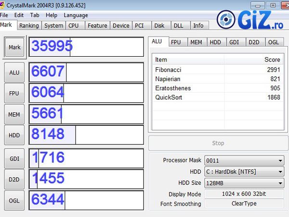Open the File menu

point(4,15)
